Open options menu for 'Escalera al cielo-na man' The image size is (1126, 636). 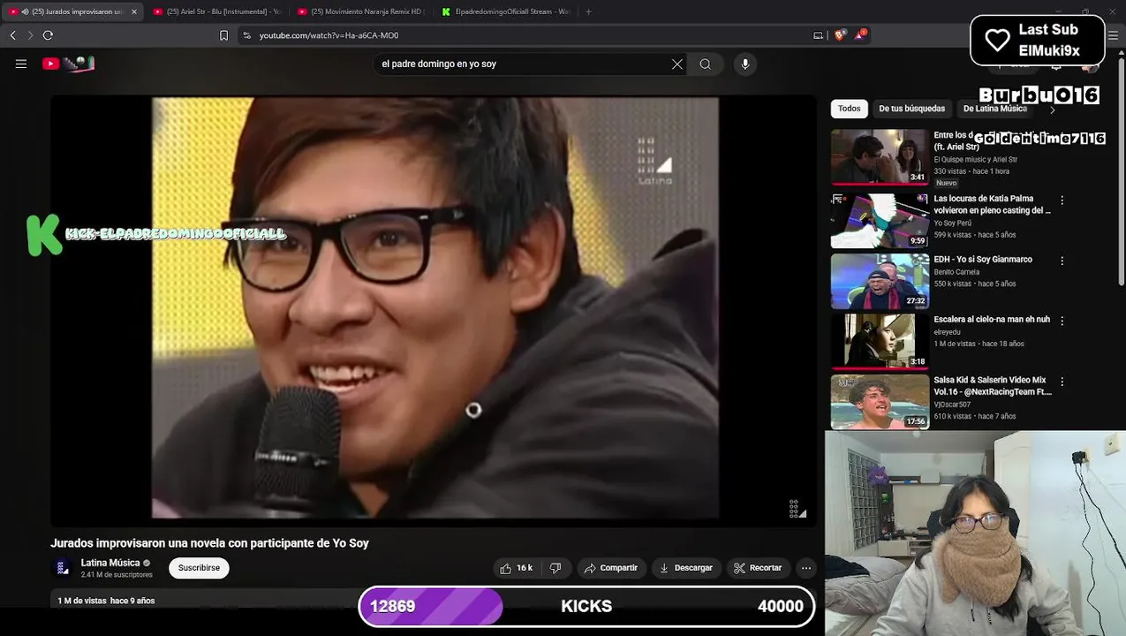[1062, 321]
